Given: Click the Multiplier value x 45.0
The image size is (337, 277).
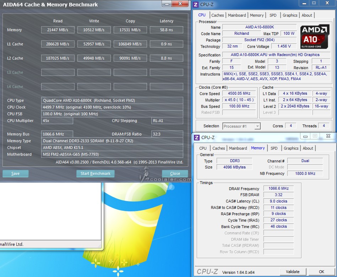Looking at the screenshot, I should pyautogui.click(x=239, y=100).
